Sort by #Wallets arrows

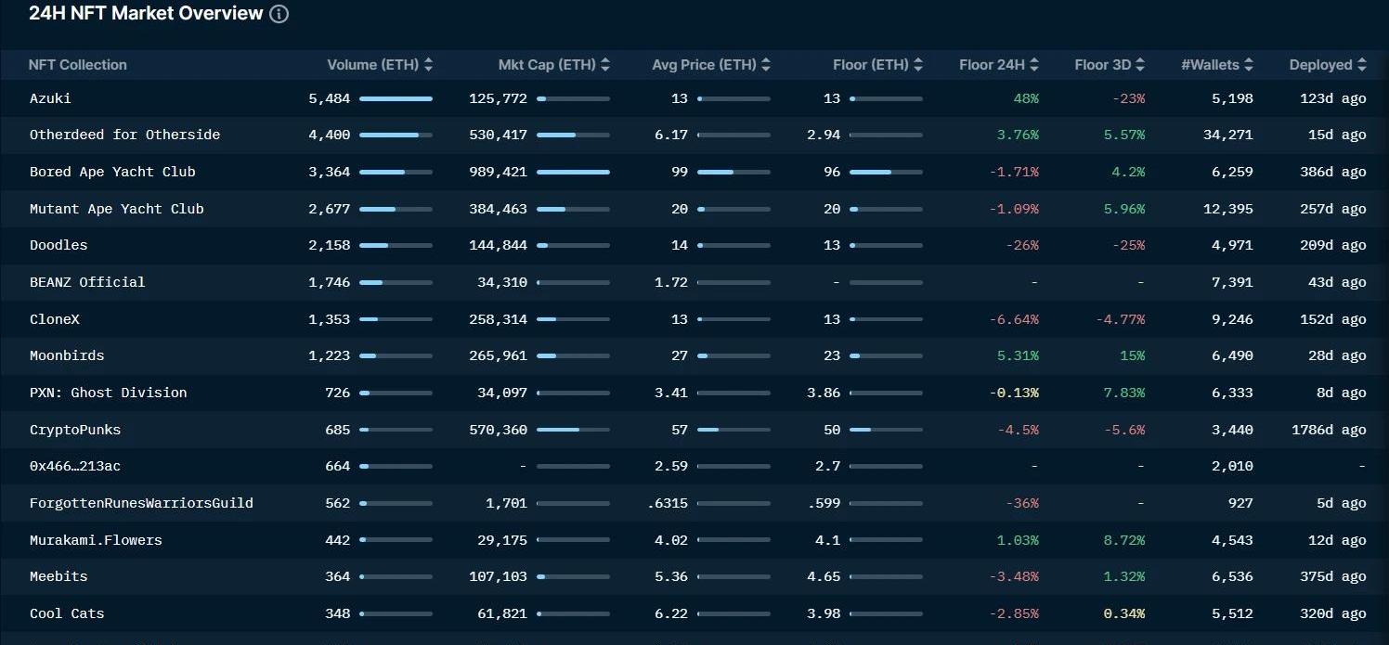1249,65
